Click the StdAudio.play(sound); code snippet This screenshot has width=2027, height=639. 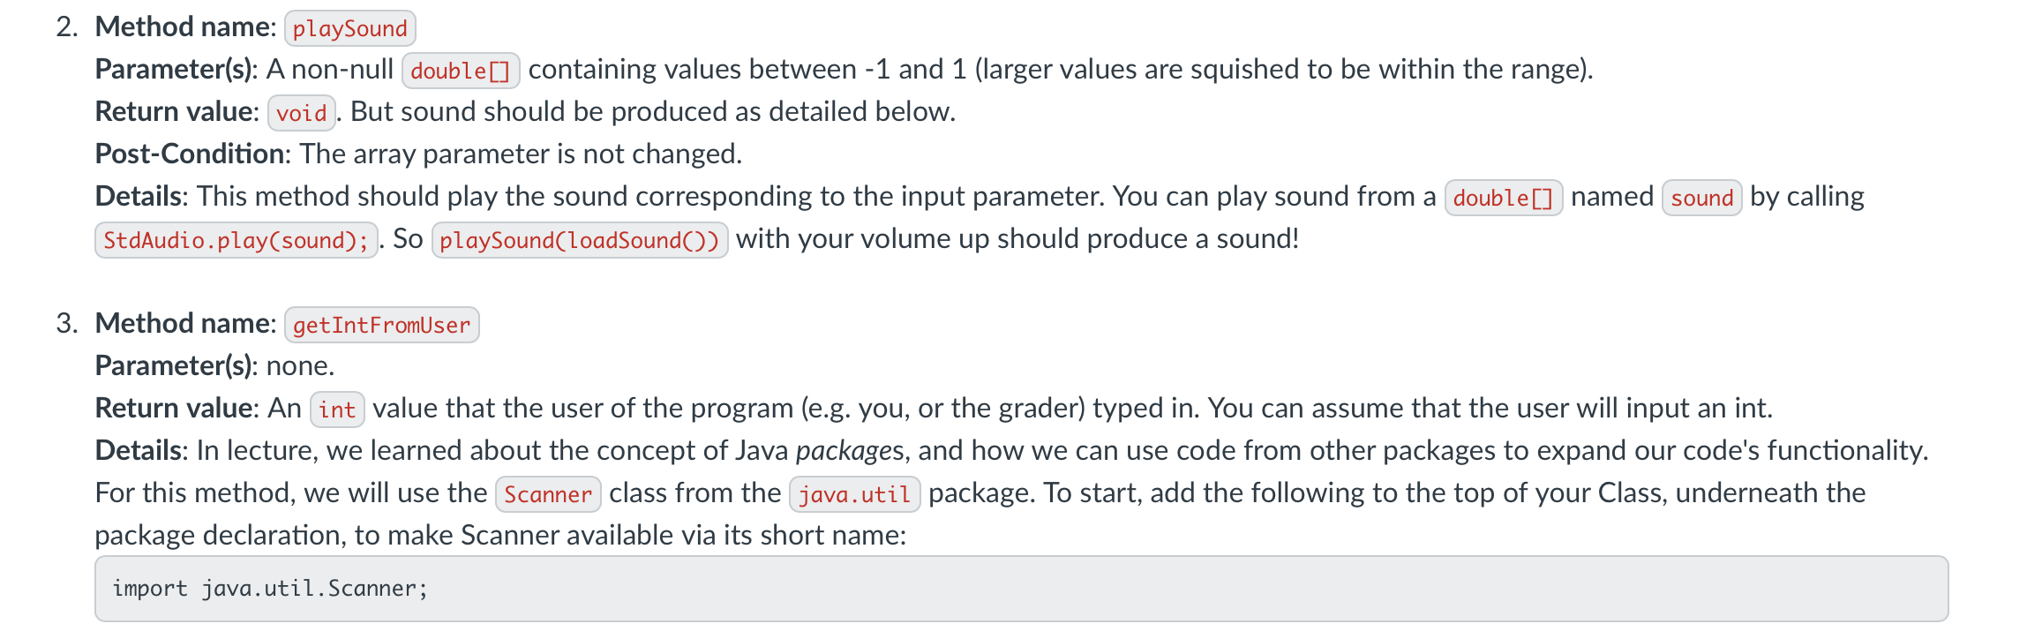click(x=236, y=240)
